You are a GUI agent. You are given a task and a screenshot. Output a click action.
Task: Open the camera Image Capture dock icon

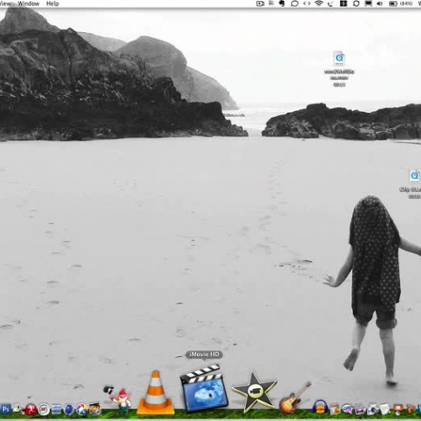(372, 409)
